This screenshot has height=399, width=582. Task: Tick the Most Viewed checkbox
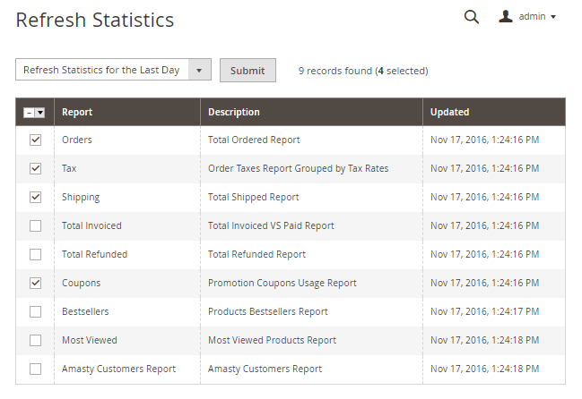pos(36,341)
